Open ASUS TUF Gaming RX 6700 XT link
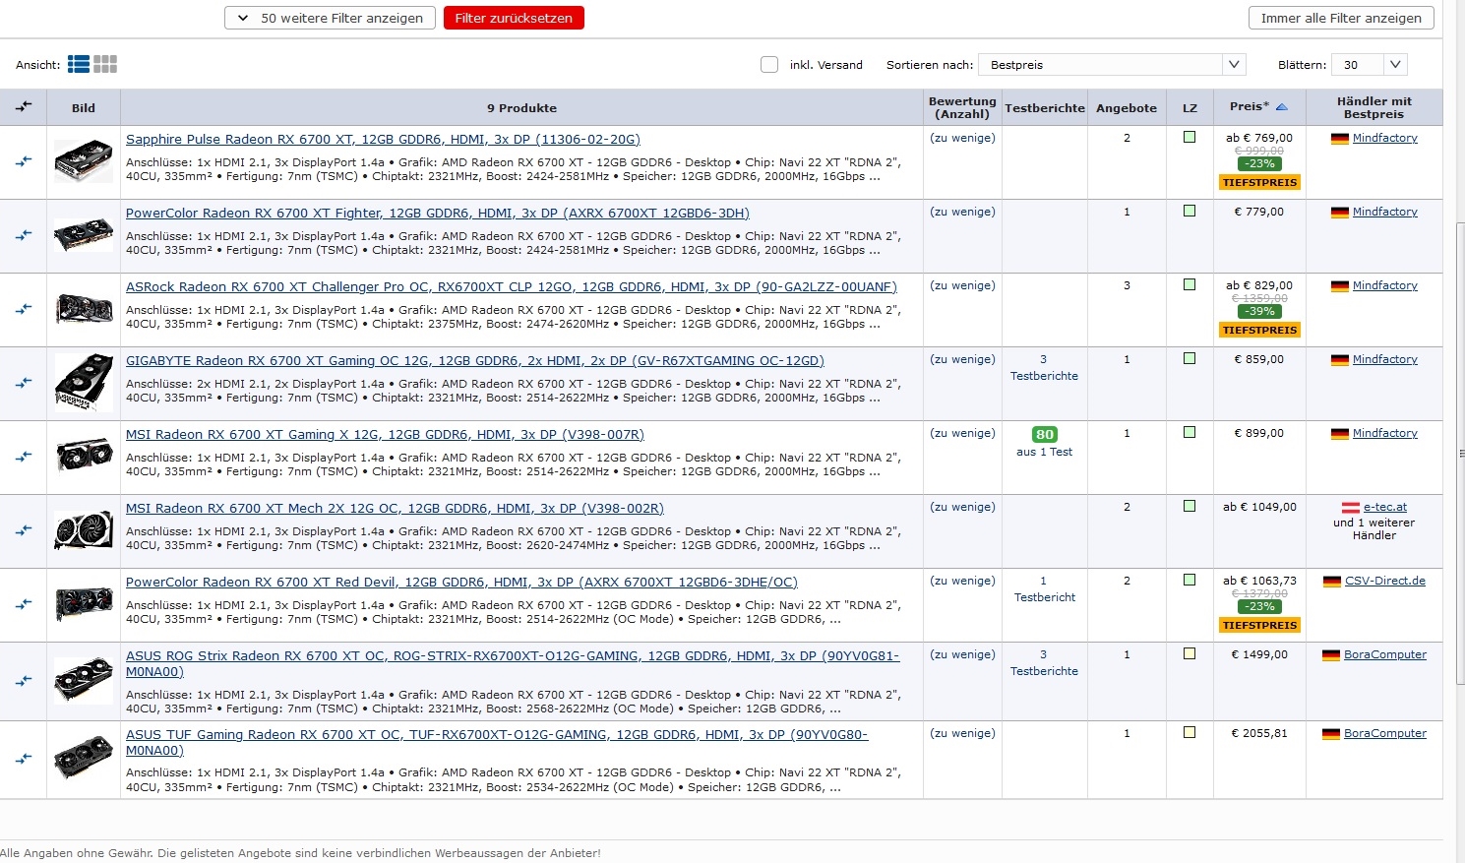 click(x=497, y=742)
